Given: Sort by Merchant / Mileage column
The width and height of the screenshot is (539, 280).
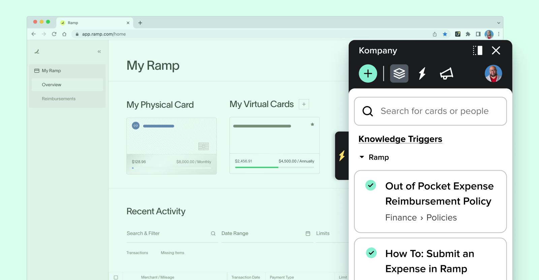Looking at the screenshot, I should [158, 277].
